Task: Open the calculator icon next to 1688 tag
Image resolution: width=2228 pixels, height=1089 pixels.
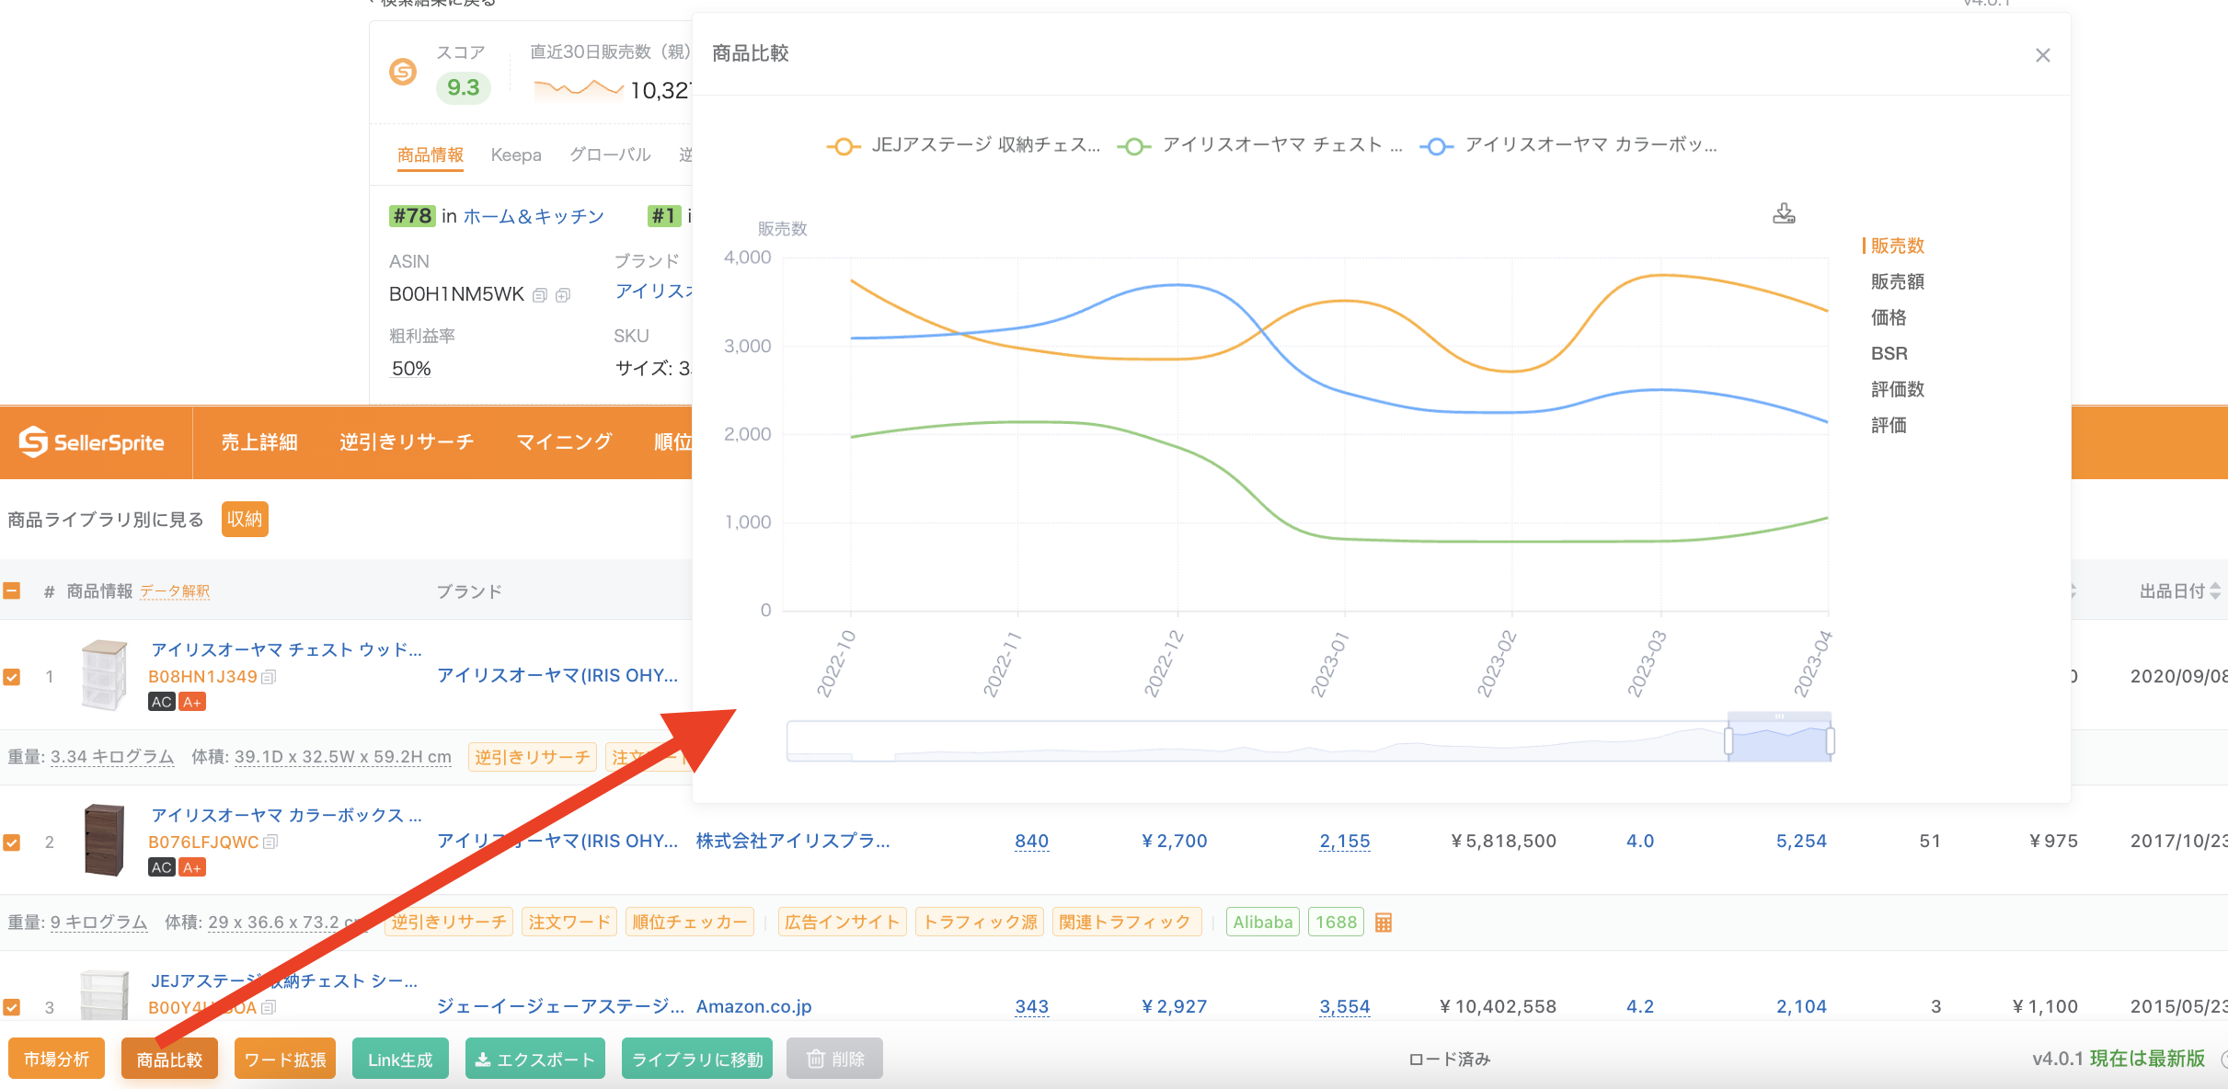Action: click(1383, 923)
